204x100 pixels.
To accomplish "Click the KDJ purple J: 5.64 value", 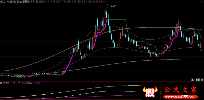I will pyautogui.click(x=37, y=83).
